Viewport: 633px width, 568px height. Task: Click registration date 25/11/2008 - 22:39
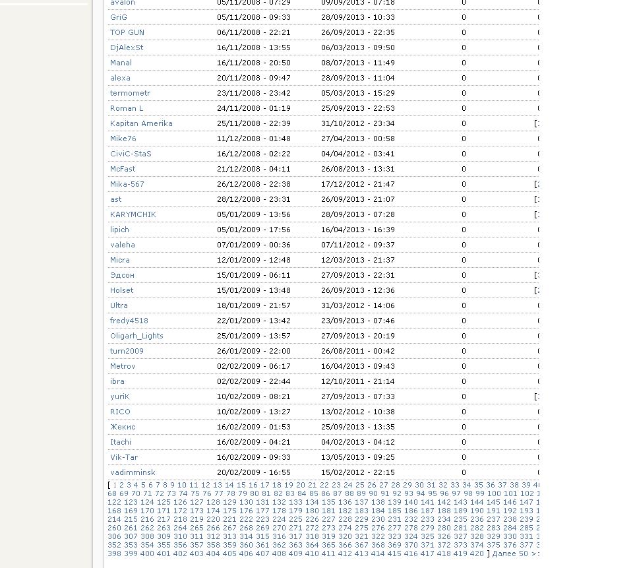[x=253, y=123]
